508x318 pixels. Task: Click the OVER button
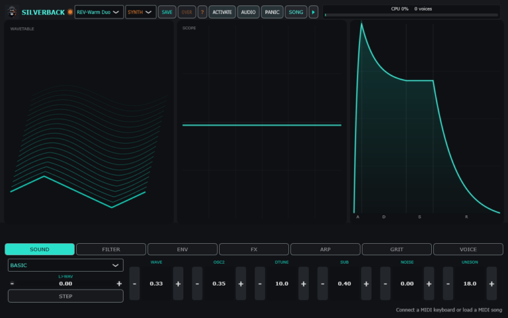tap(187, 12)
